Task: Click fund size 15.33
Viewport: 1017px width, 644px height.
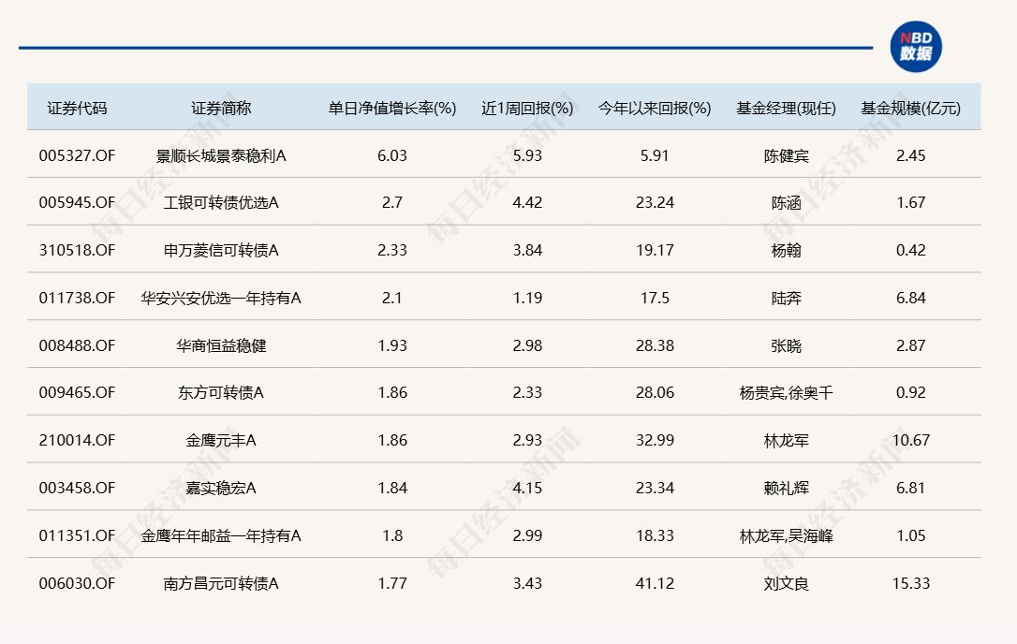Action: [910, 583]
